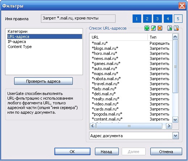Click the Проверить адреса button
The image size is (188, 161).
(x=43, y=81)
